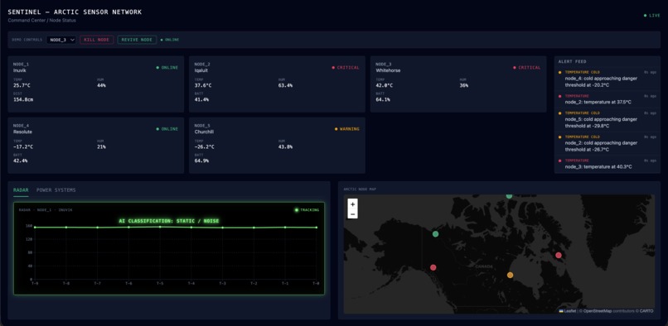Open the OpenStreetMap attribution link

pos(598,310)
